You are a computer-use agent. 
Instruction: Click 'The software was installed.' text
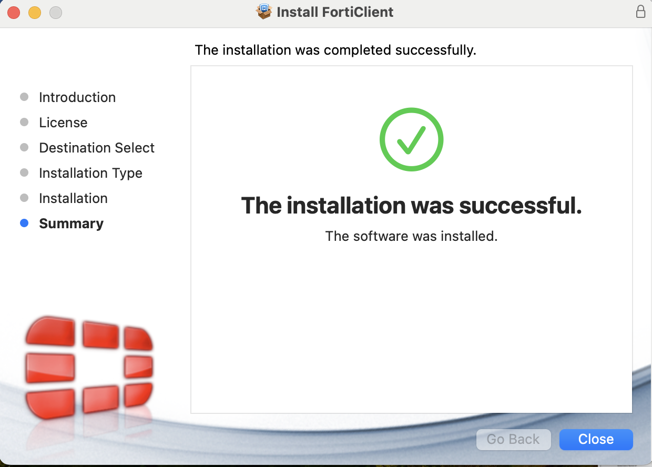coord(411,236)
